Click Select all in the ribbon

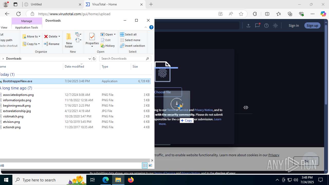pos(128,34)
